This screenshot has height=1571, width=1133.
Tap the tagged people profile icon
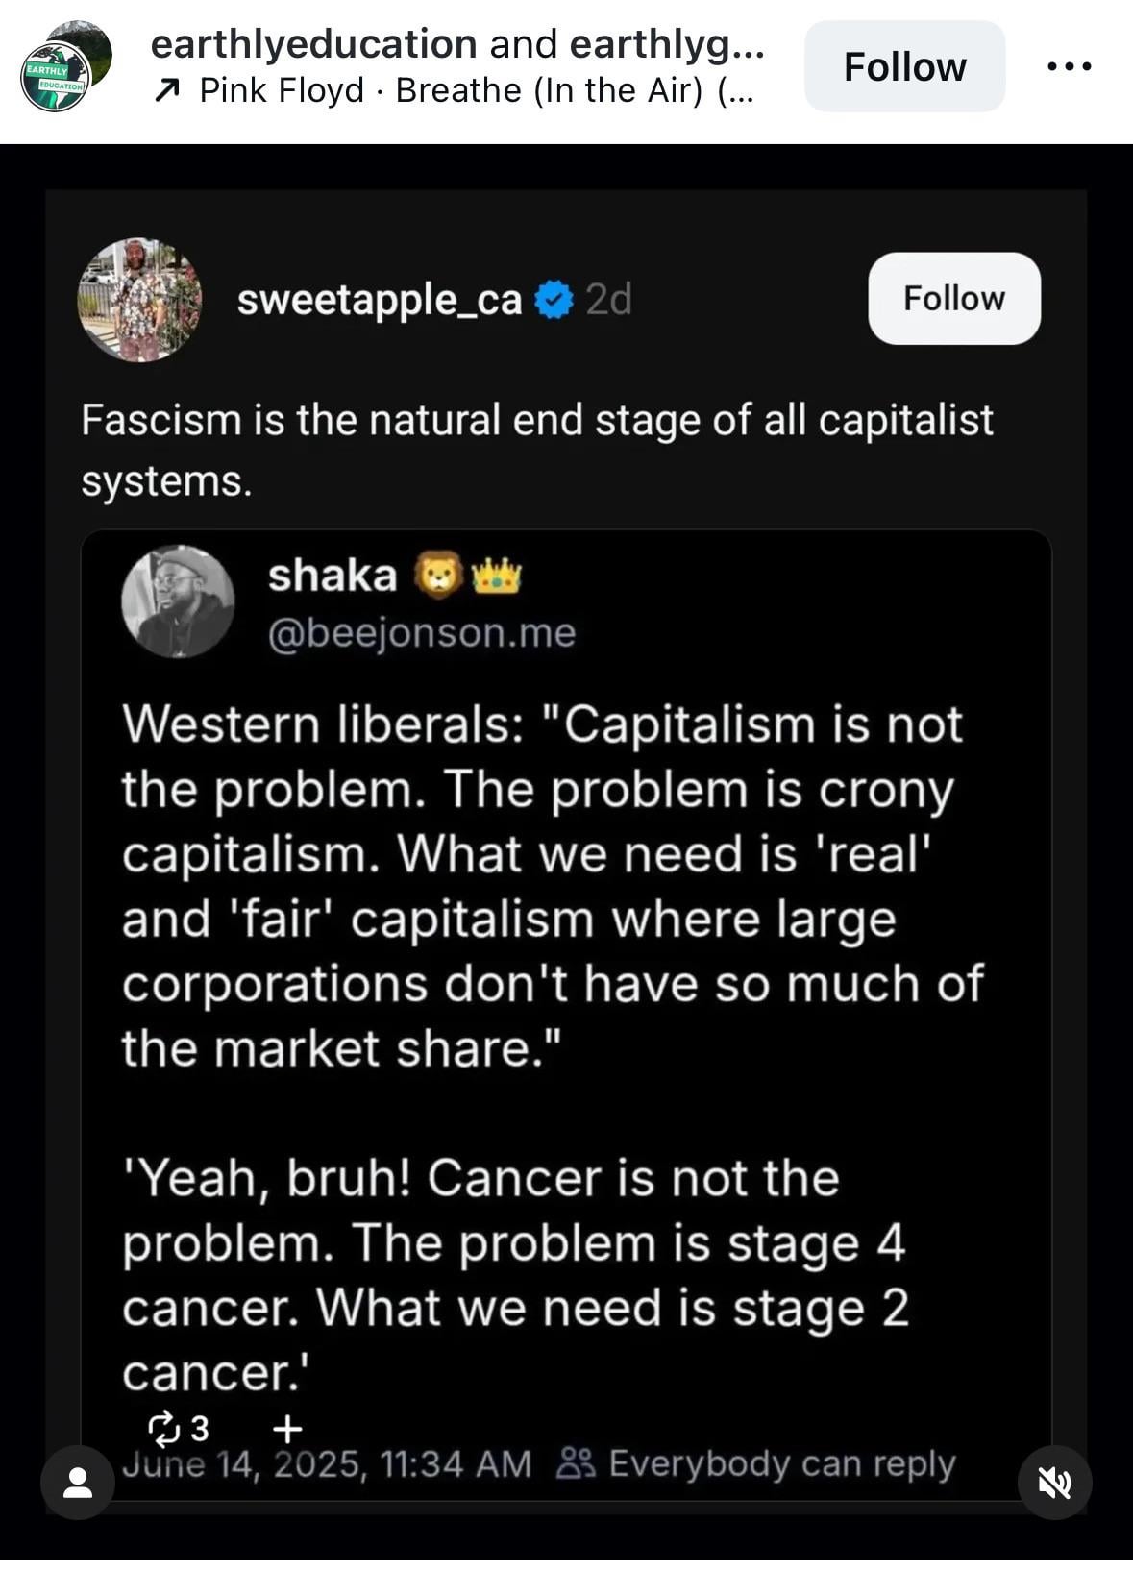(78, 1483)
